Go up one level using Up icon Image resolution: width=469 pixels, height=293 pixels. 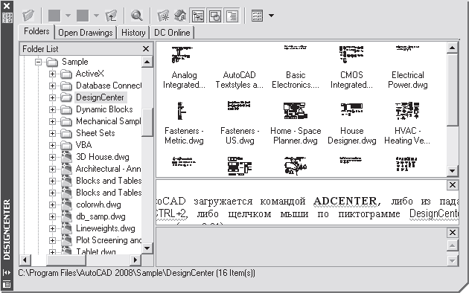click(x=111, y=16)
